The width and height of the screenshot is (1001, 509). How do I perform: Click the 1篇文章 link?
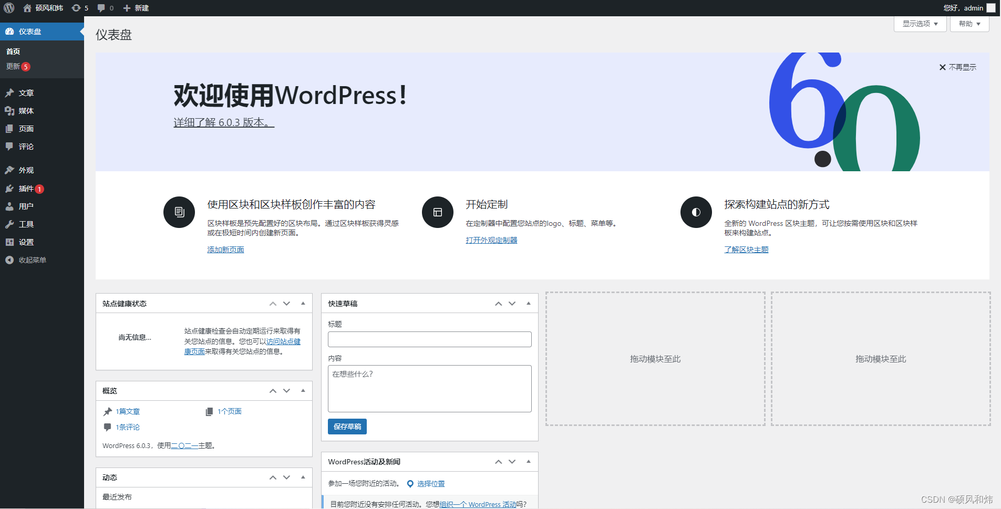tap(128, 411)
